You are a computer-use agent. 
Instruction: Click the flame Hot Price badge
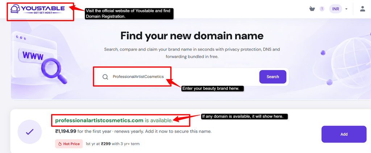69,144
